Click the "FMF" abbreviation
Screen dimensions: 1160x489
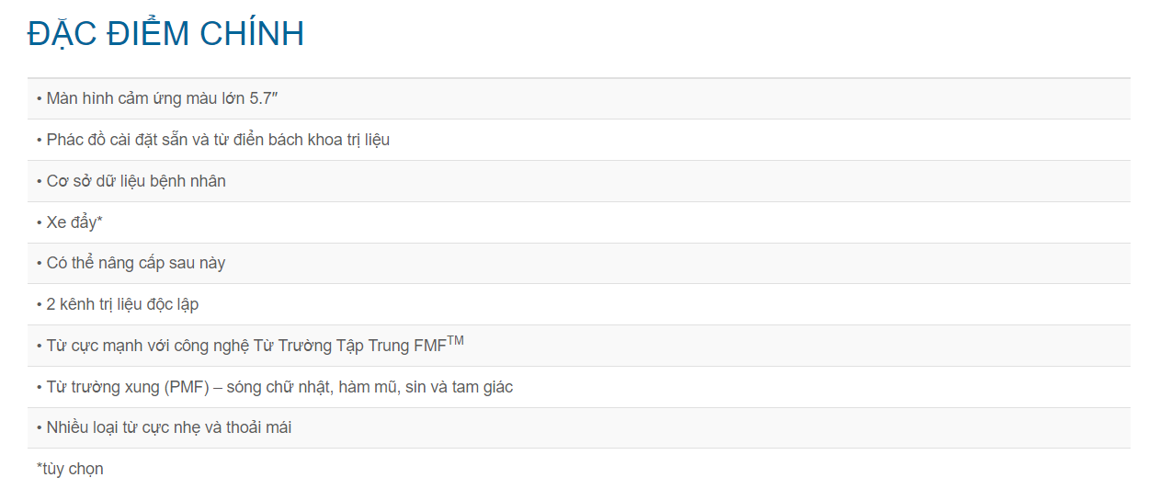[430, 347]
